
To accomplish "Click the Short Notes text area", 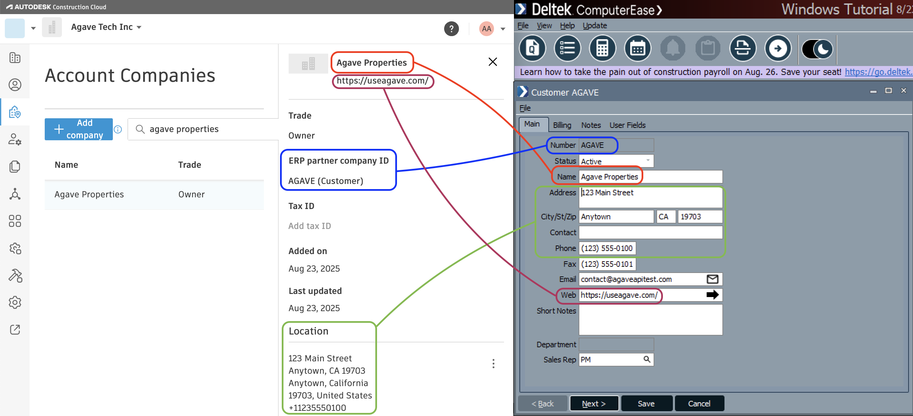I will pos(651,320).
